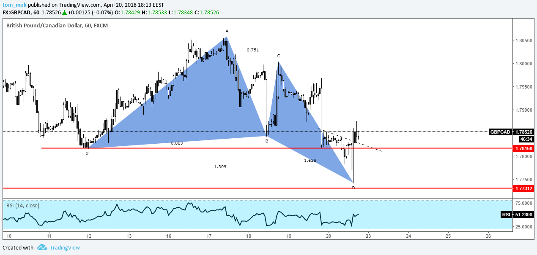The image size is (537, 255).
Task: Click the TradingView cloud logo icon
Action: (x=41, y=247)
